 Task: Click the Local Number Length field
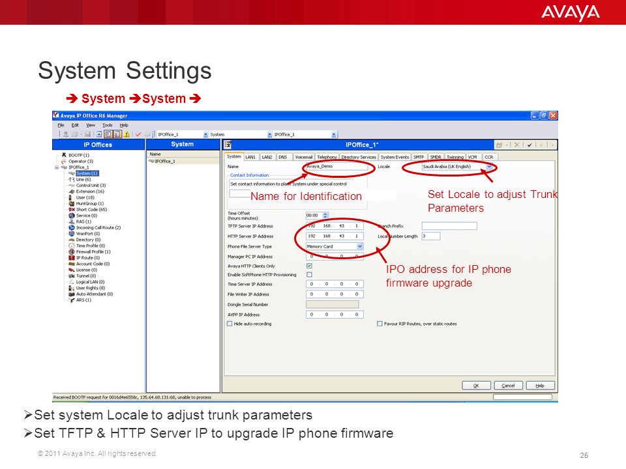(x=431, y=236)
